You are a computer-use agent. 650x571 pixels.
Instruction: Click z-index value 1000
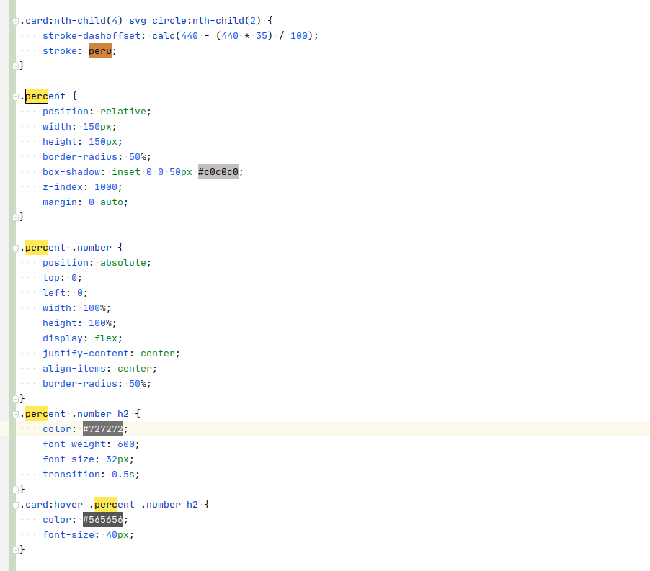click(x=106, y=187)
